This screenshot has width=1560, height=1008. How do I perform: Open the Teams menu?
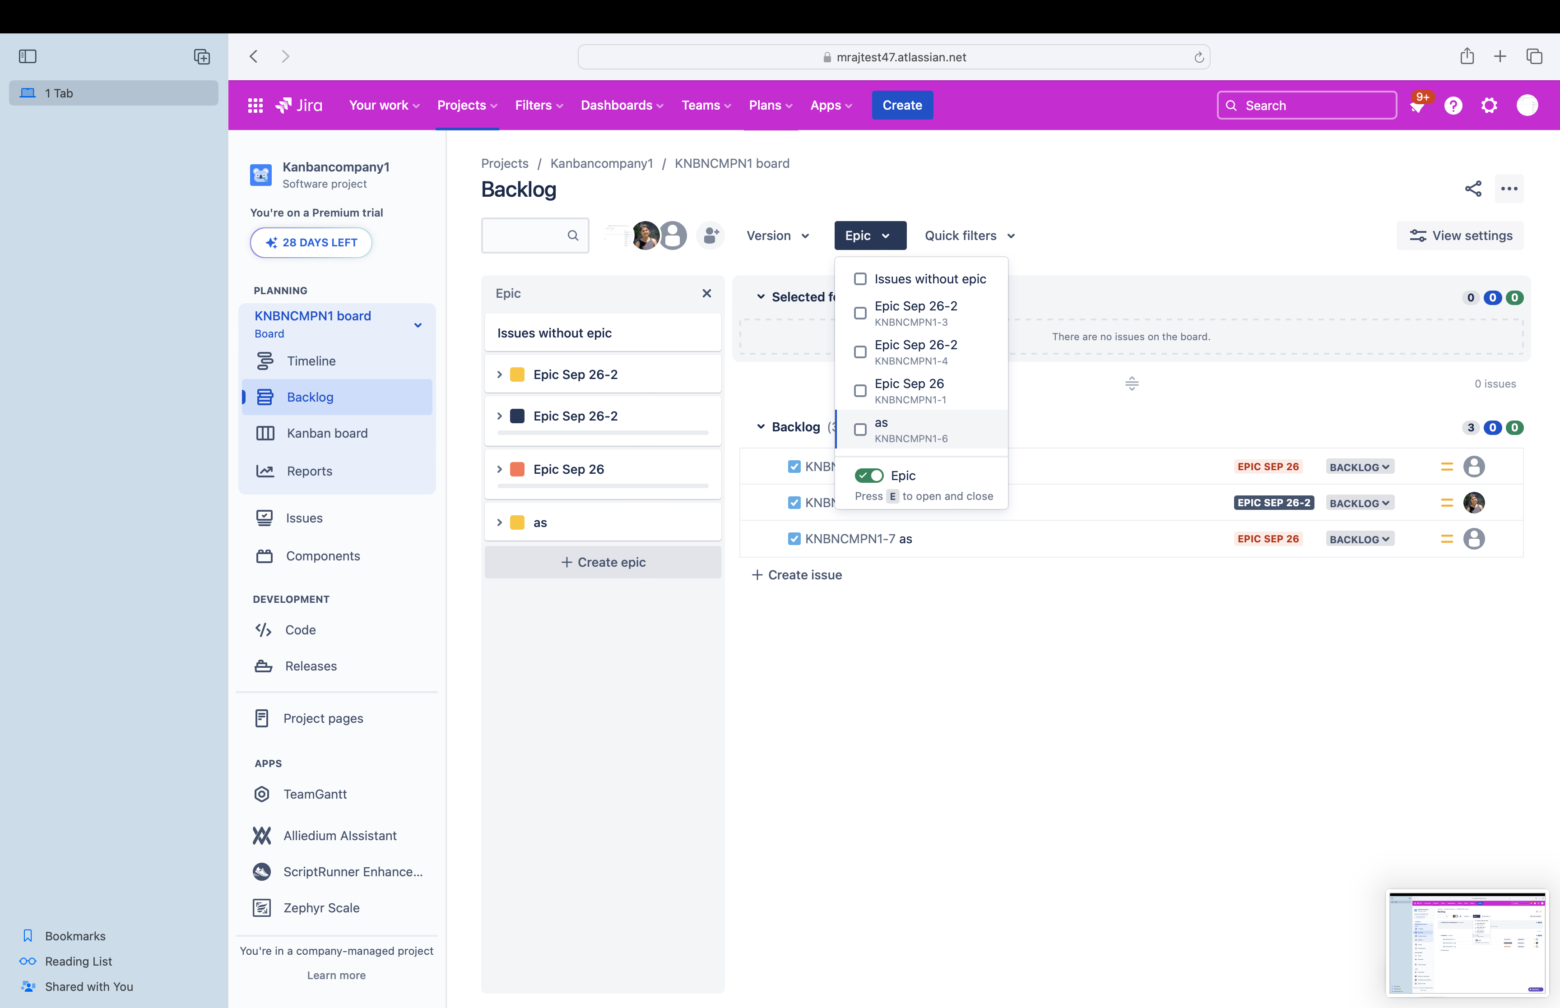tap(706, 106)
